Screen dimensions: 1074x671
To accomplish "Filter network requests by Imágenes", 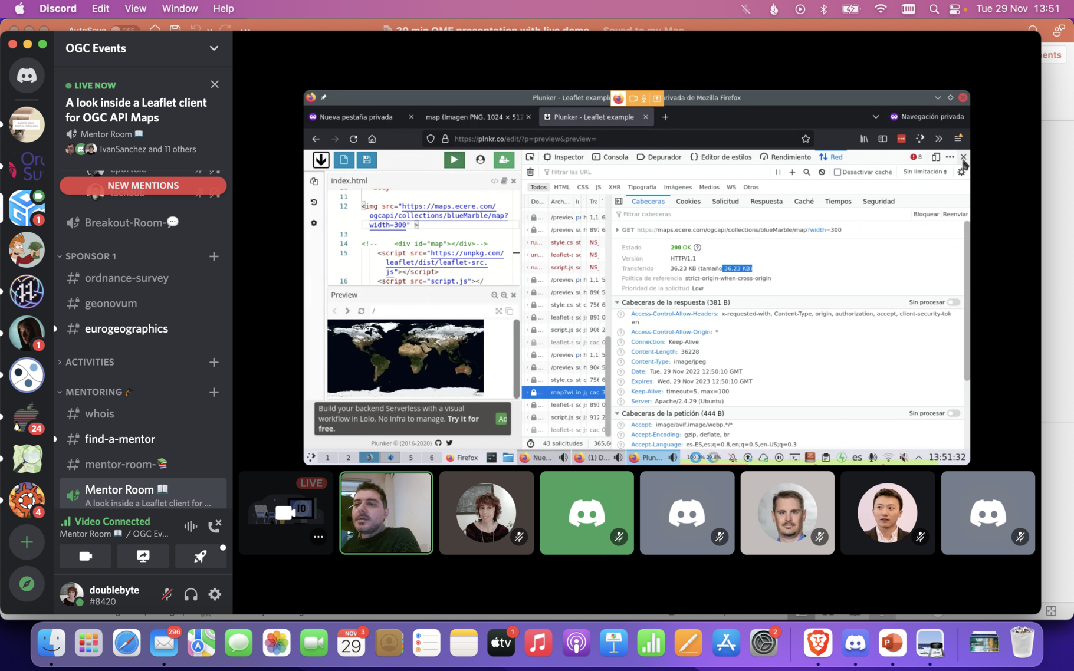I will 678,187.
